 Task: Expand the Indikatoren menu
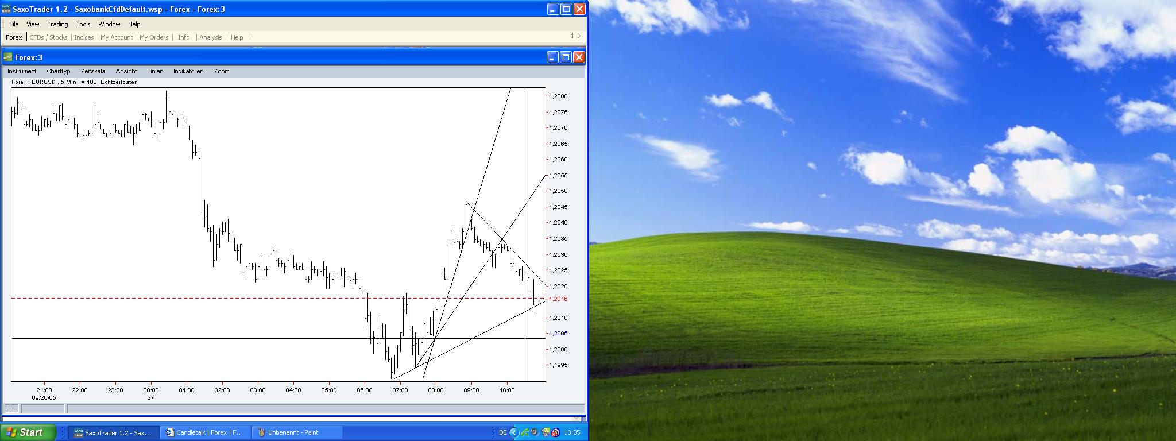point(188,71)
